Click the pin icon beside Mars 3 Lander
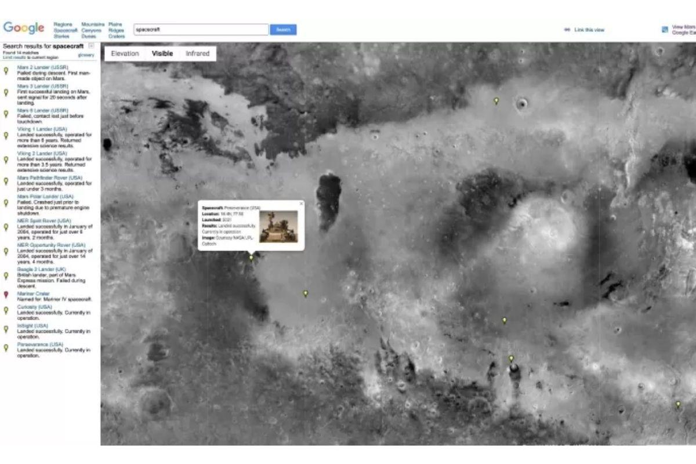Screen dimensions: 696x464 [6, 92]
